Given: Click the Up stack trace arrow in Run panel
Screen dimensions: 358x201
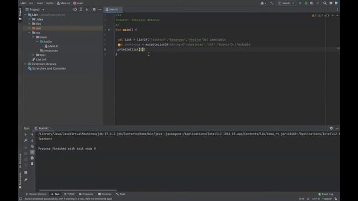Looking at the screenshot, I should pos(32,135).
